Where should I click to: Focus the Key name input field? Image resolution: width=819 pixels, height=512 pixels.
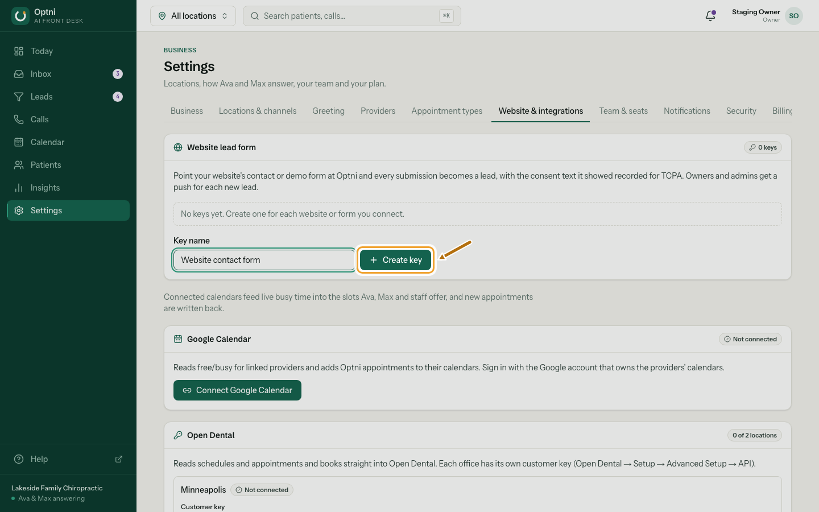coord(264,260)
